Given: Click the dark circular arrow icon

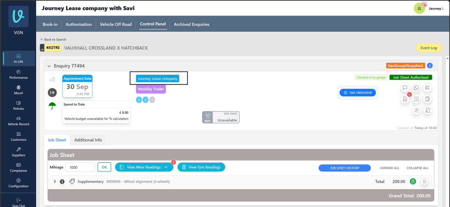Looking at the screenshot, I should coord(52,92).
